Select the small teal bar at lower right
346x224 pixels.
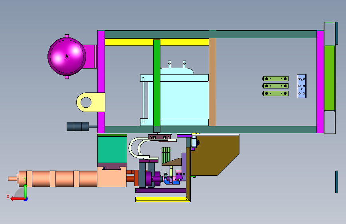[336, 182]
